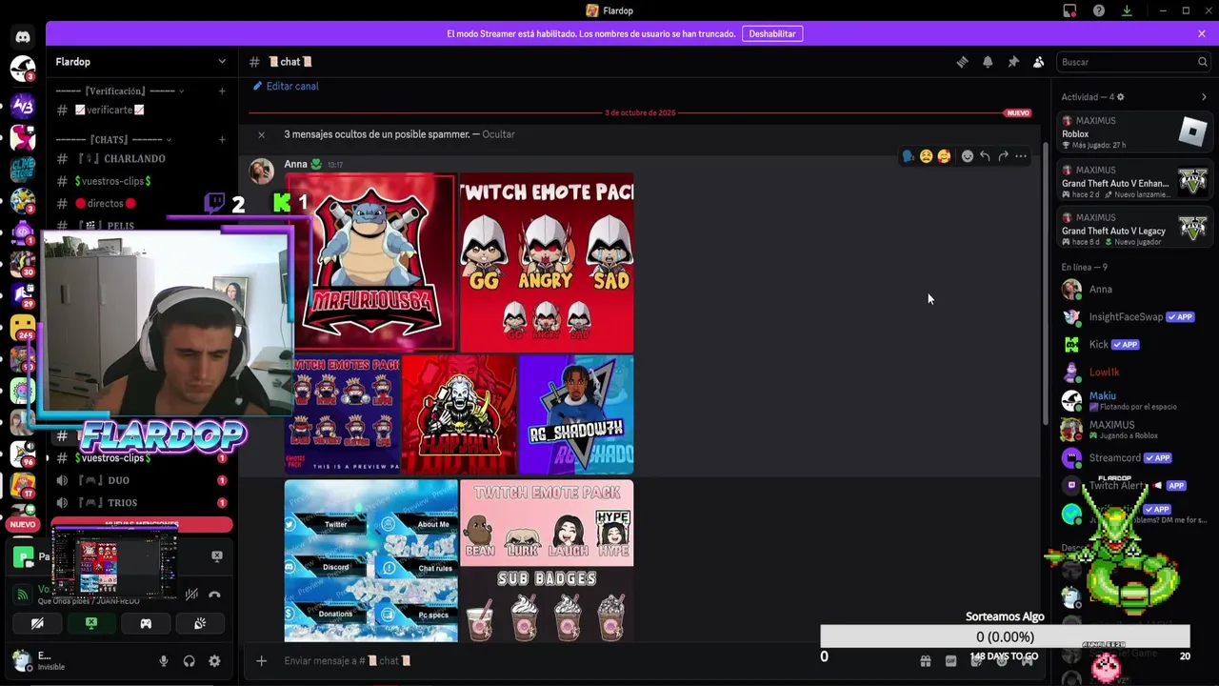
Task: Add the weary face quick reaction
Action: coord(926,156)
